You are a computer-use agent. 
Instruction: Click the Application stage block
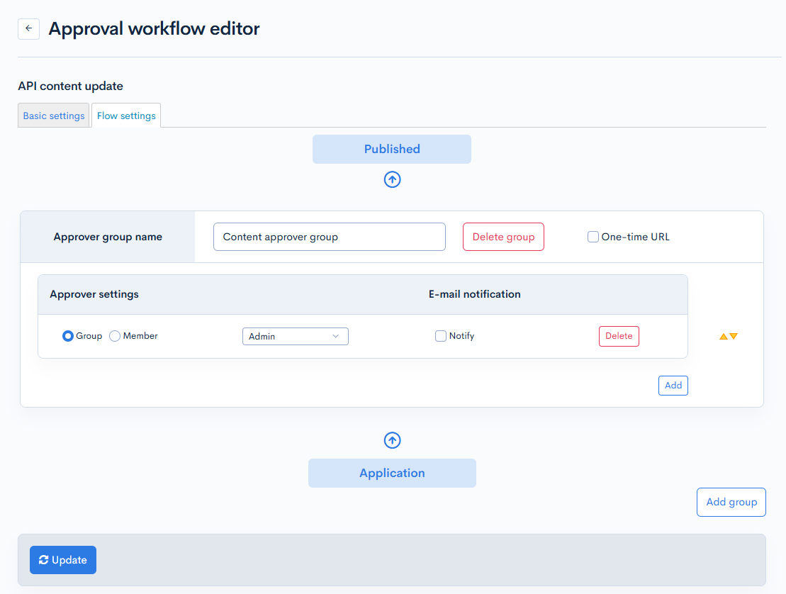(392, 473)
